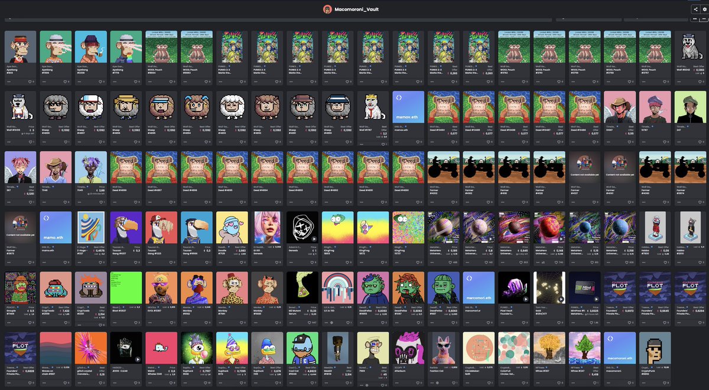Open the three-dot menu on Wolf #10216
Image resolution: width=709 pixels, height=390 pixels.
pos(9,142)
